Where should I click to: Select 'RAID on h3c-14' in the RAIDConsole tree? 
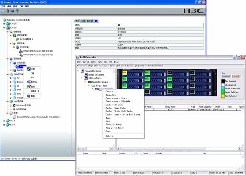pos(95,78)
